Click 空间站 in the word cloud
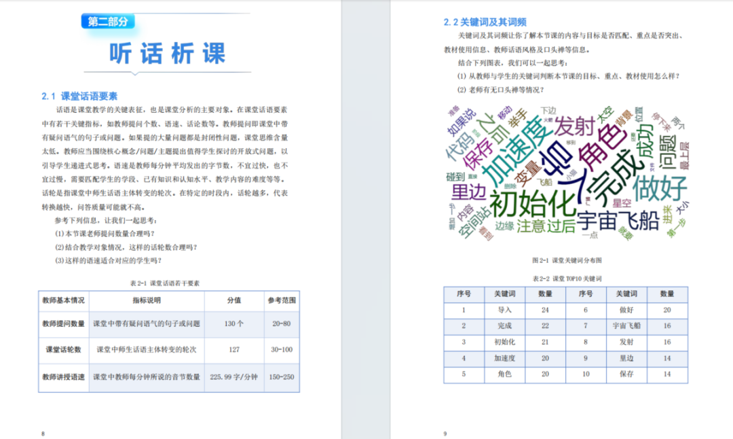 474,222
